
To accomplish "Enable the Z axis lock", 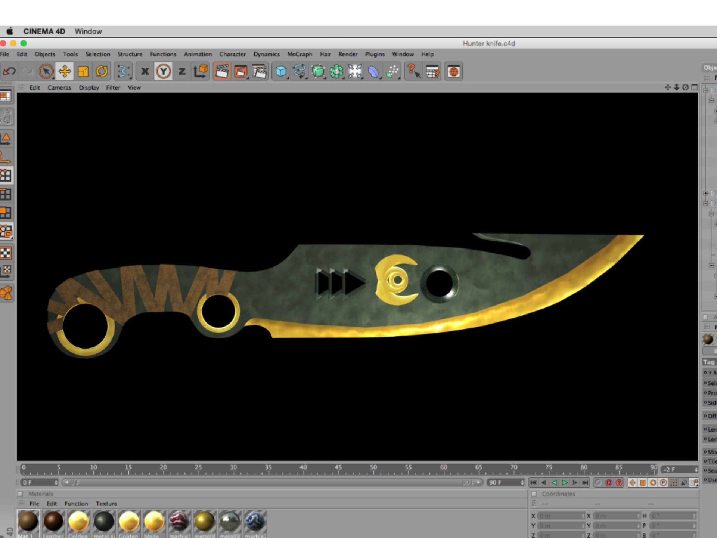I will tap(181, 71).
